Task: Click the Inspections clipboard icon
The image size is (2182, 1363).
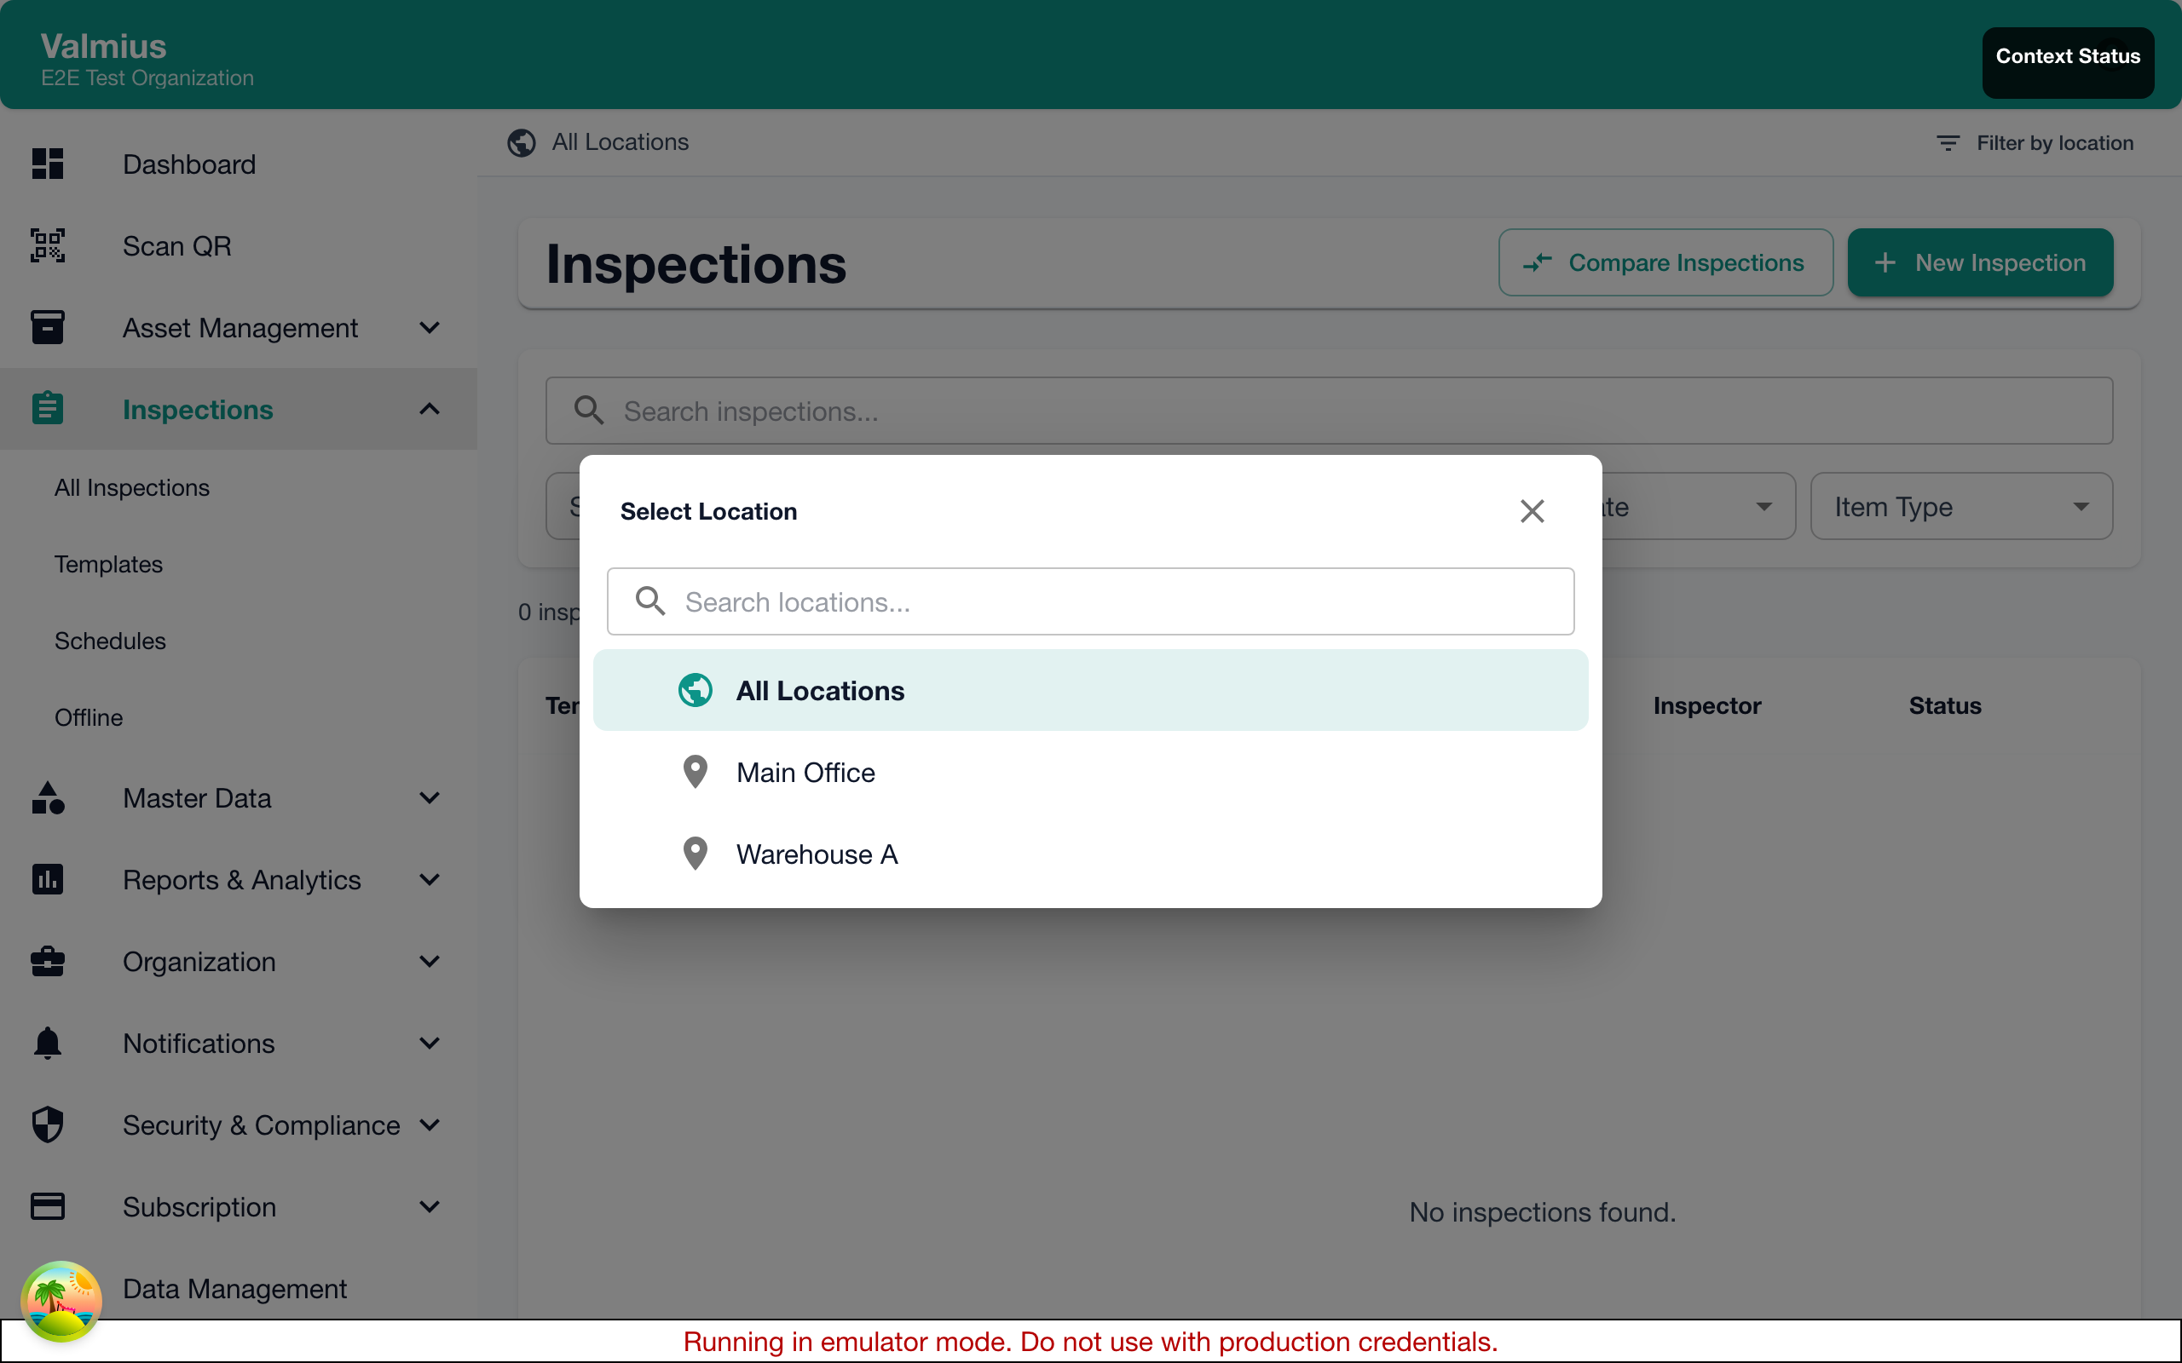Action: point(47,408)
